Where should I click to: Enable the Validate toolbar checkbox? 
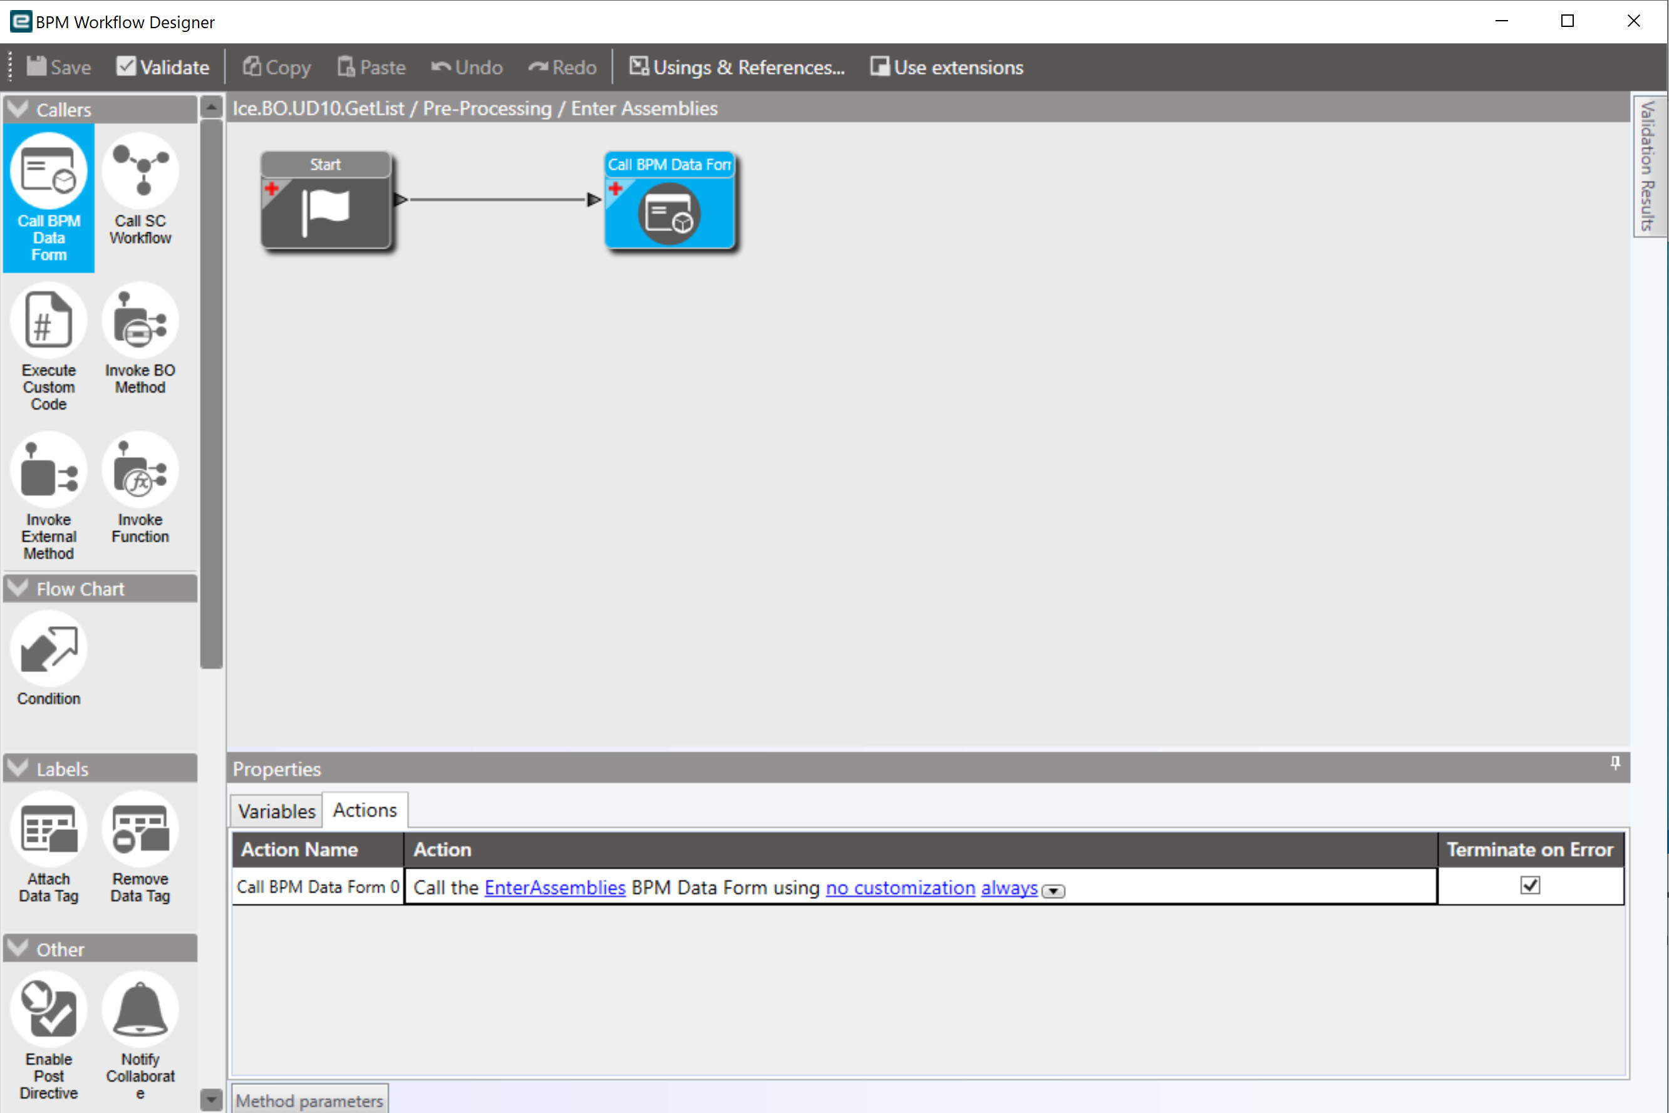coord(127,66)
